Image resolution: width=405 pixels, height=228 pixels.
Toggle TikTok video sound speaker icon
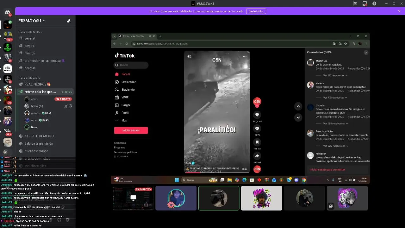click(189, 56)
